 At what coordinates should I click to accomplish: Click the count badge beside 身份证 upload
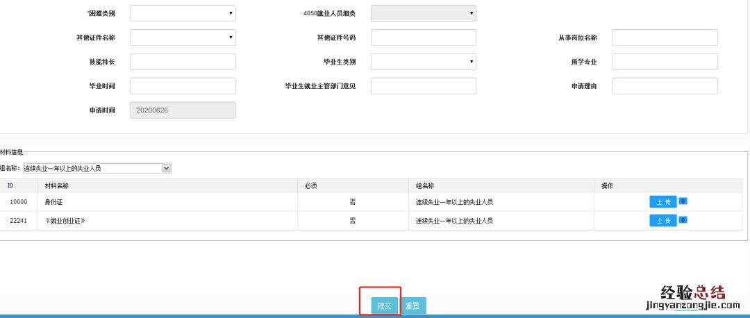point(683,201)
